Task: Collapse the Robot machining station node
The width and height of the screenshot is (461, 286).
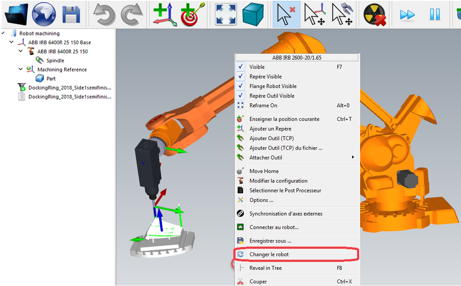Action: 3,33
